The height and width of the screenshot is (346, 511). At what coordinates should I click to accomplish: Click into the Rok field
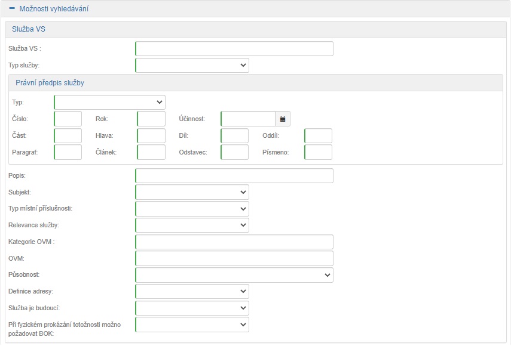pos(151,119)
